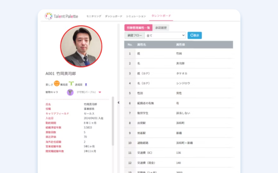
Task: Click the 5年1ヶ月 value
Action: tap(89, 147)
